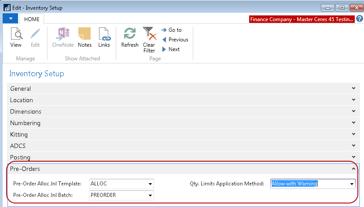
Task: Select the HOME ribbon tab
Action: 32,19
